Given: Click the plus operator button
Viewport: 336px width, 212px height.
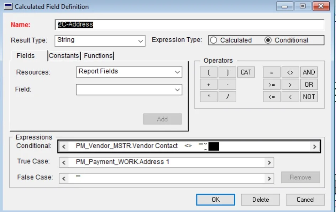Looking at the screenshot, I should coord(209,85).
